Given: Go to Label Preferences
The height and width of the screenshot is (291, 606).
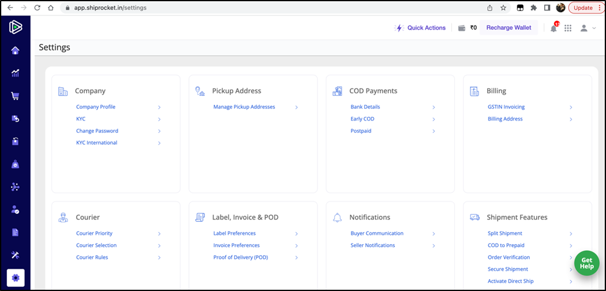Looking at the screenshot, I should [234, 234].
